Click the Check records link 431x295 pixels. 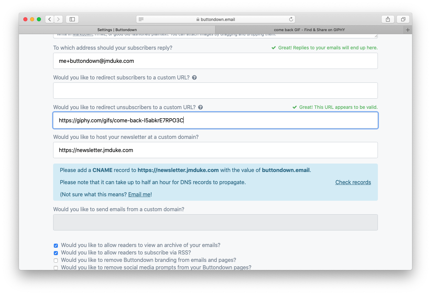[x=353, y=182]
